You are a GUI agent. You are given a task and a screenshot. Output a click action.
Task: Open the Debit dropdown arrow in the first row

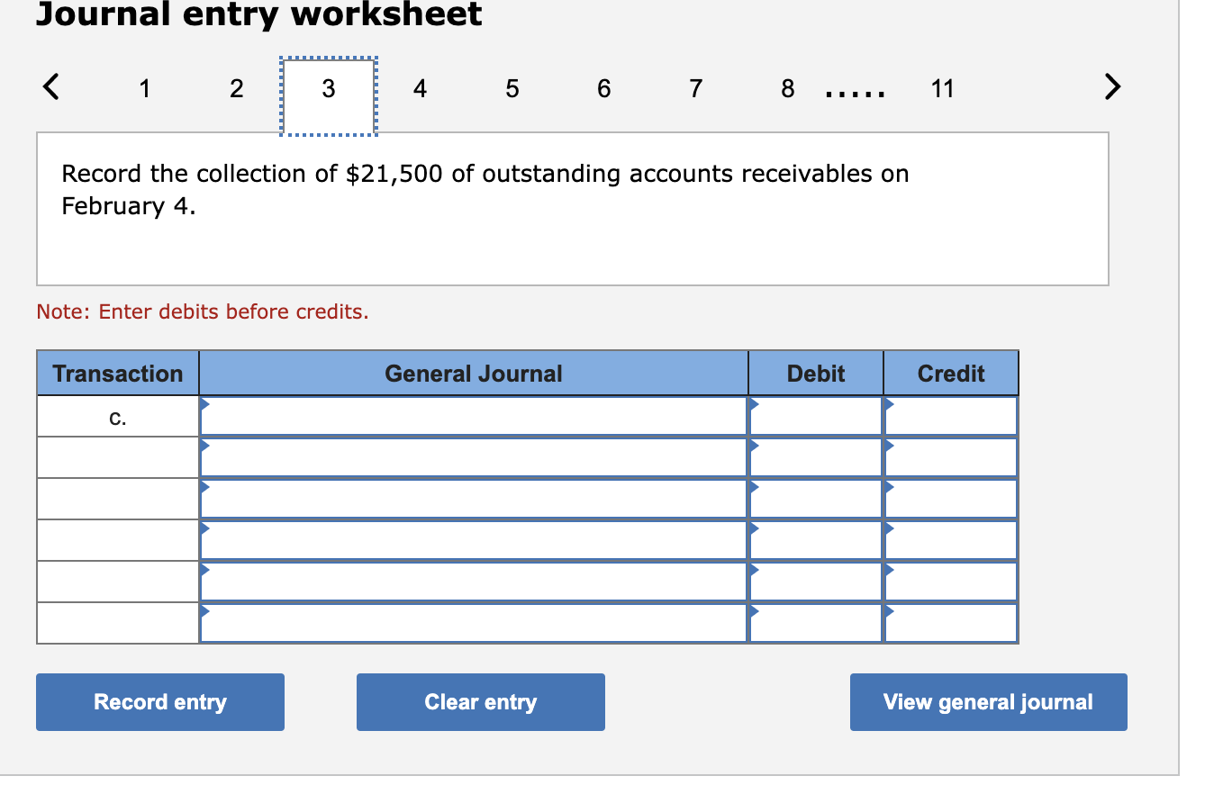(755, 405)
